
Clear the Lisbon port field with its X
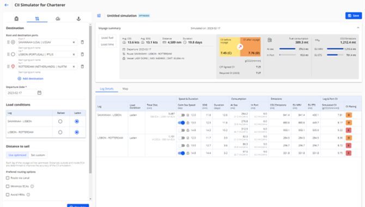(x=74, y=54)
